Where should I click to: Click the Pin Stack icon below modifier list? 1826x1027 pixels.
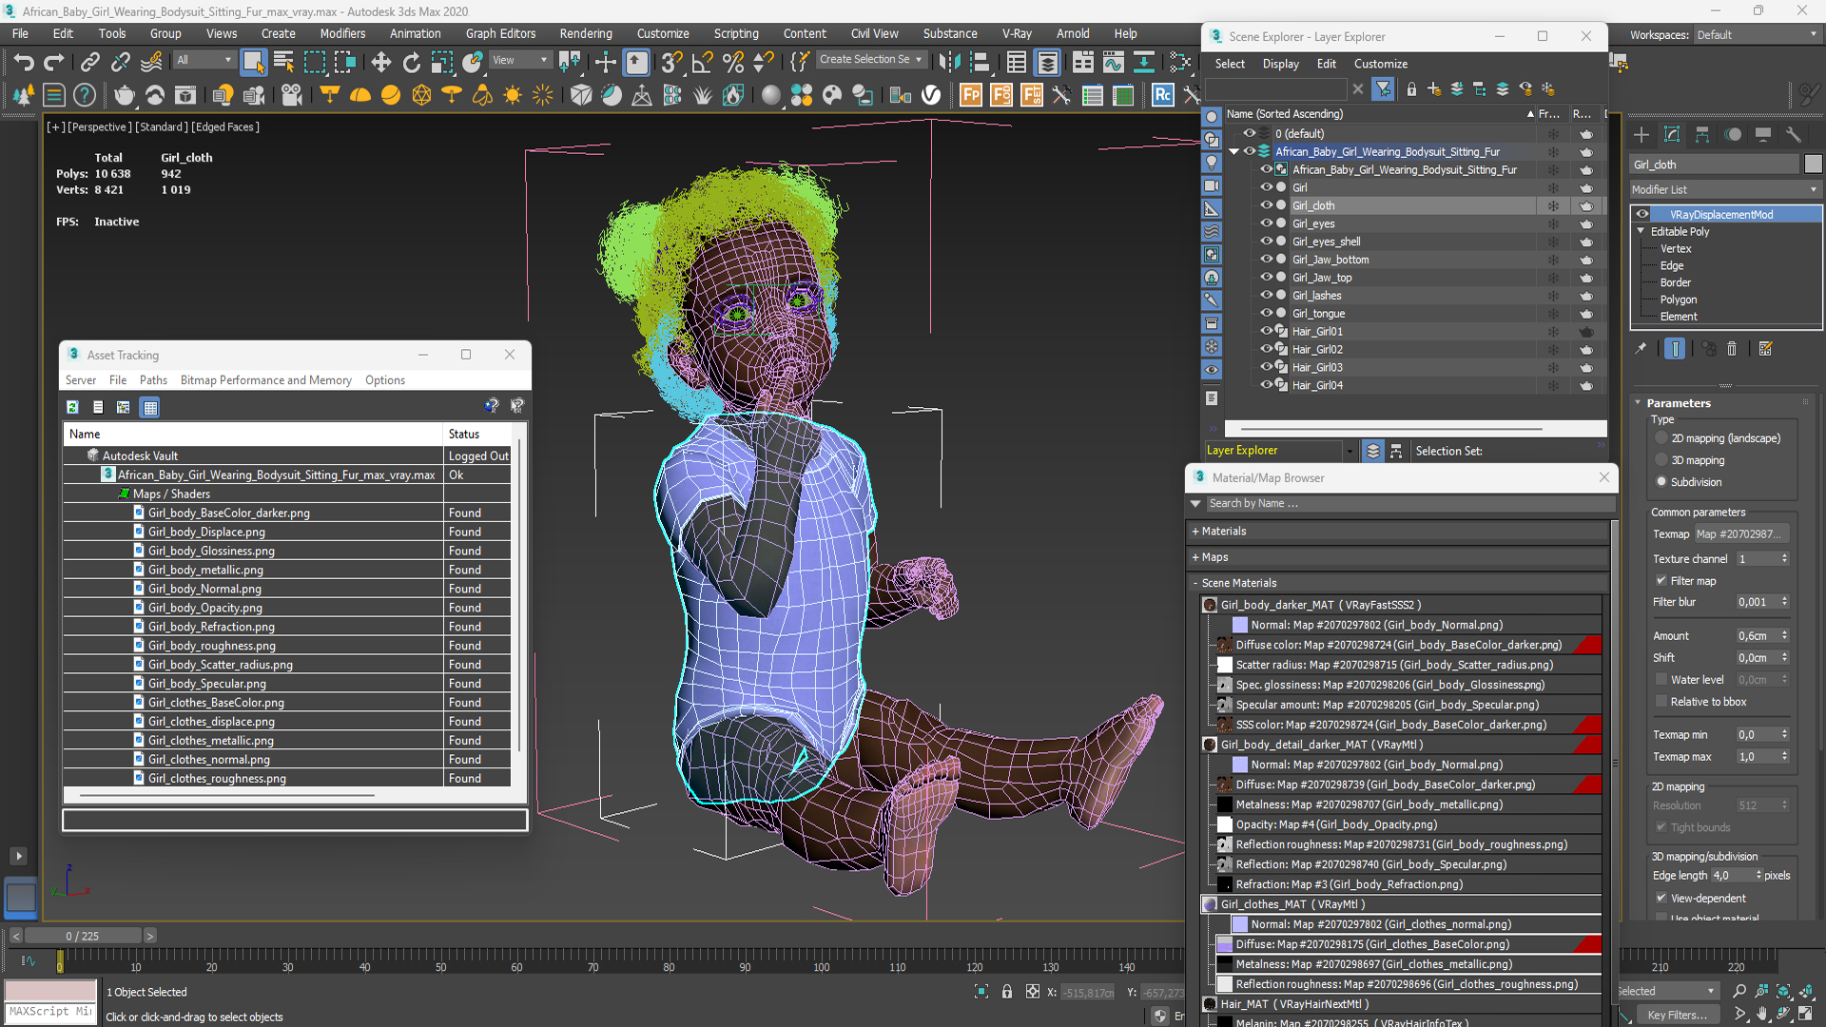(1641, 349)
